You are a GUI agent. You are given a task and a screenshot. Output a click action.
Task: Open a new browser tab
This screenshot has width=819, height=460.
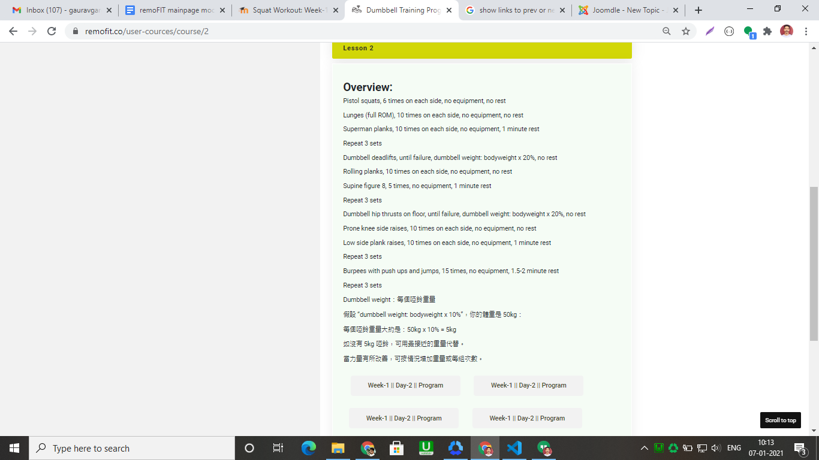tap(698, 10)
